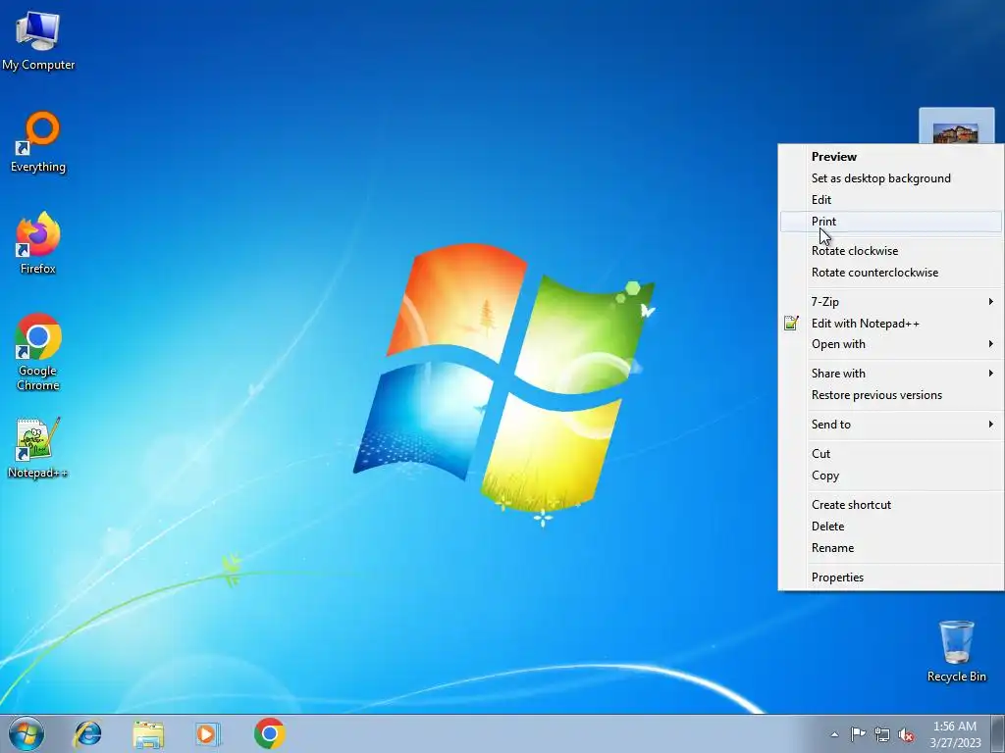
Task: Expand the Share with submenu
Action: point(891,374)
